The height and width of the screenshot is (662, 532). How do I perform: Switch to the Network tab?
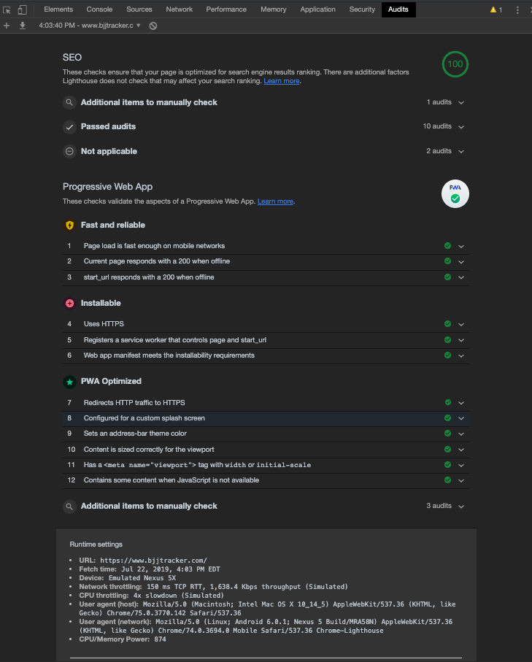[179, 9]
